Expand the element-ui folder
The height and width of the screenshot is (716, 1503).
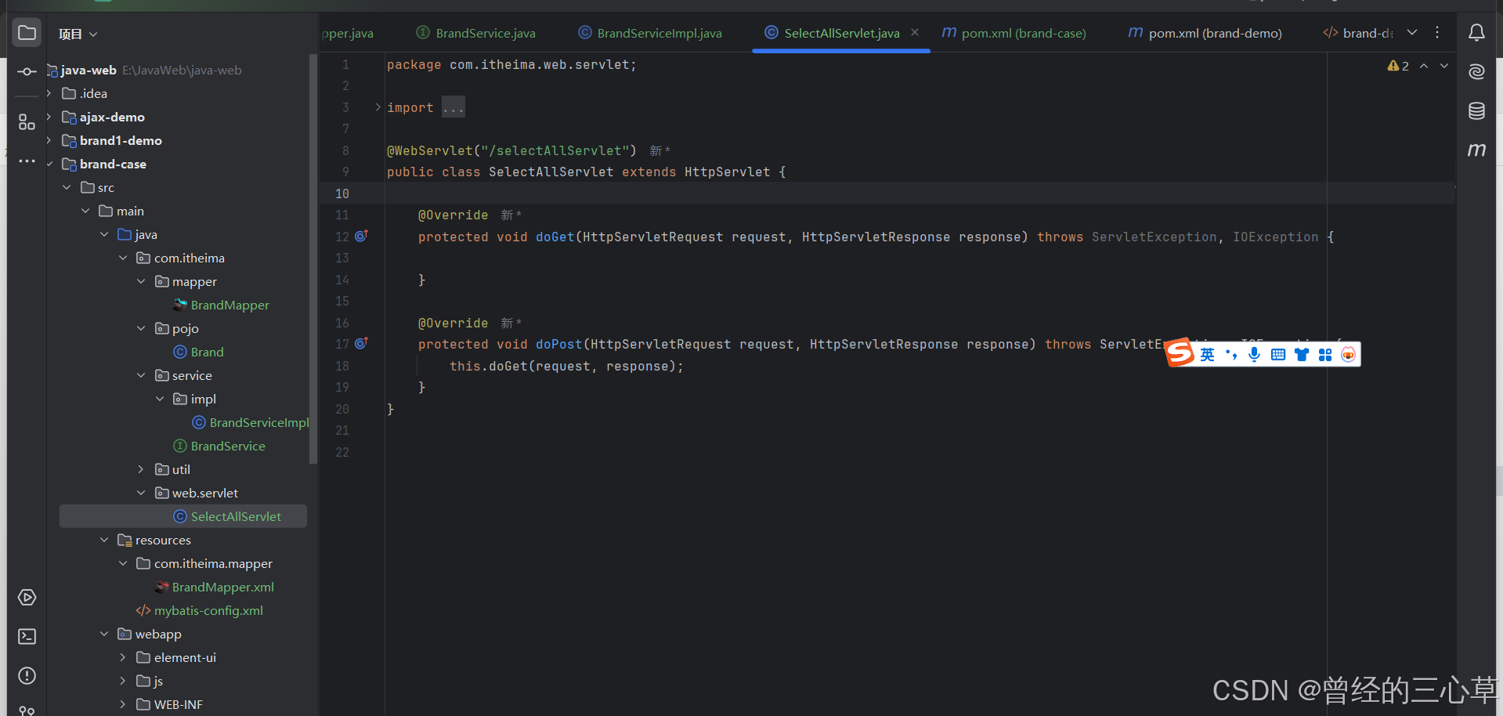coord(123,657)
